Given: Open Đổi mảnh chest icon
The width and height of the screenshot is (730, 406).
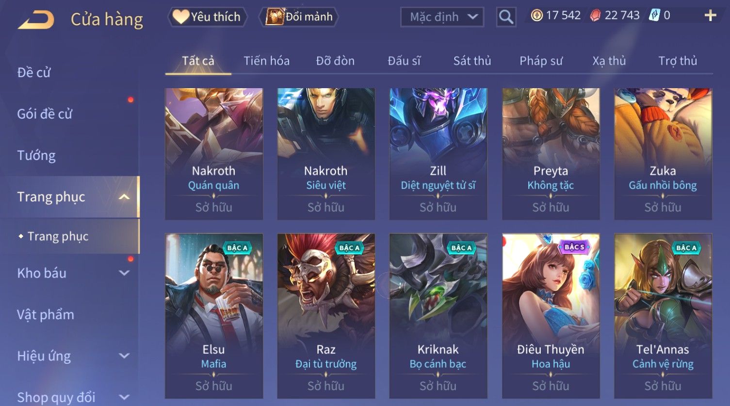Looking at the screenshot, I should 299,17.
